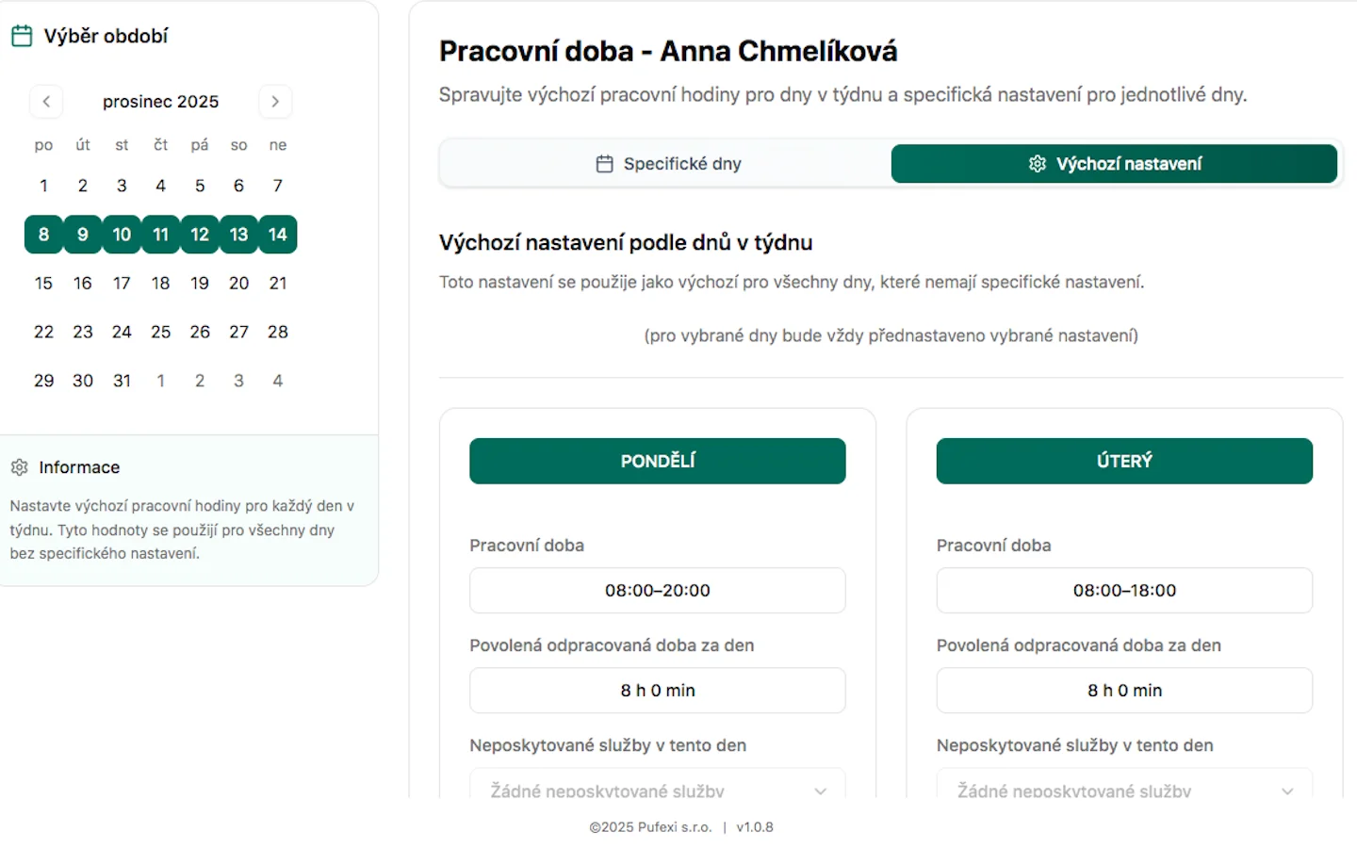1357x848 pixels.
Task: Select day 14 in the highlighted week
Action: [277, 235]
